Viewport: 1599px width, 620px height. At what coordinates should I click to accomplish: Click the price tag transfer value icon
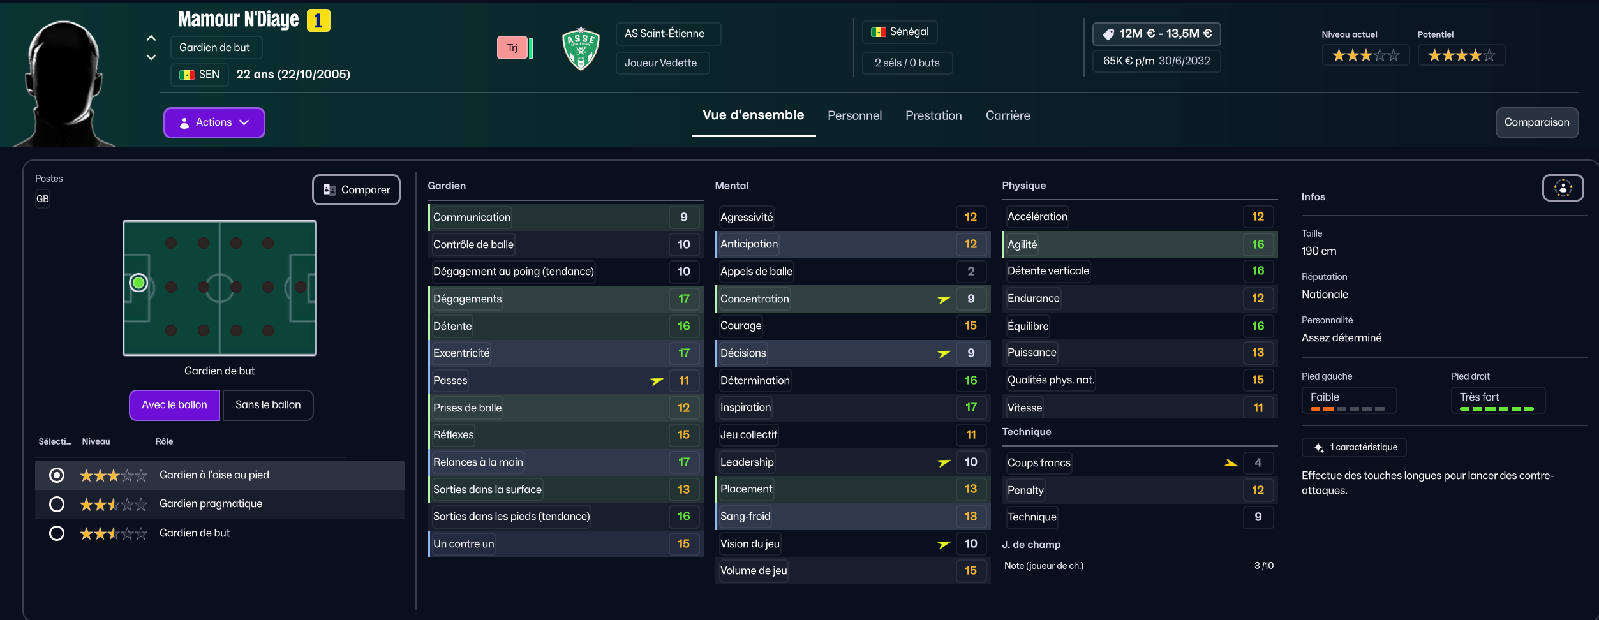point(1108,34)
